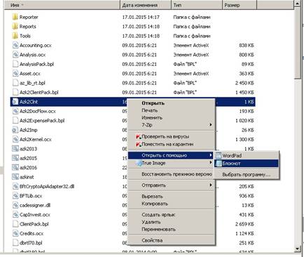Screen dimensions: 304x257
Task: Select the Azk2ClientPack.bpl file name
Action: 39,93
